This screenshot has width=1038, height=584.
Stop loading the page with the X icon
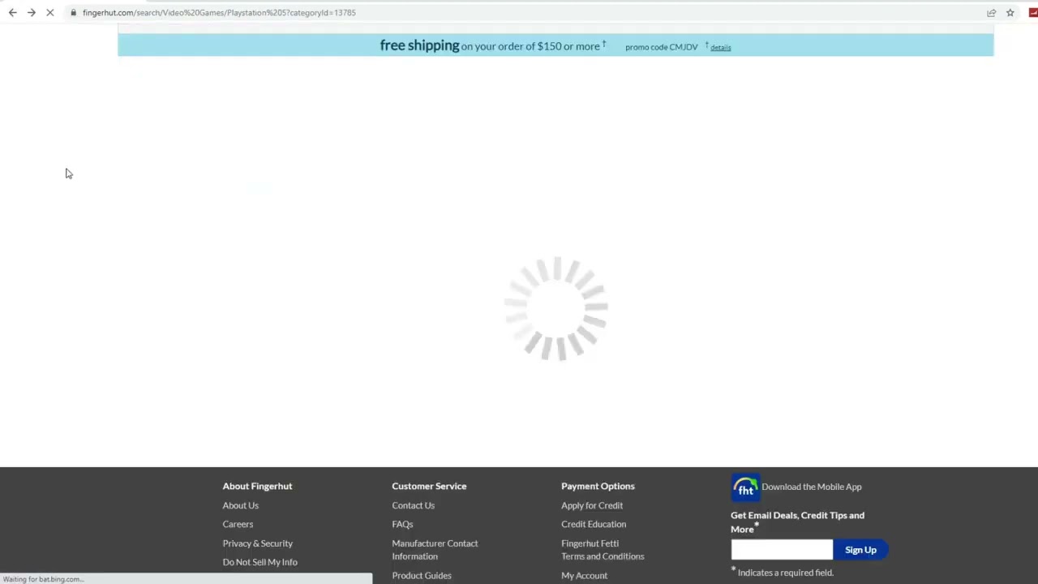tap(49, 13)
